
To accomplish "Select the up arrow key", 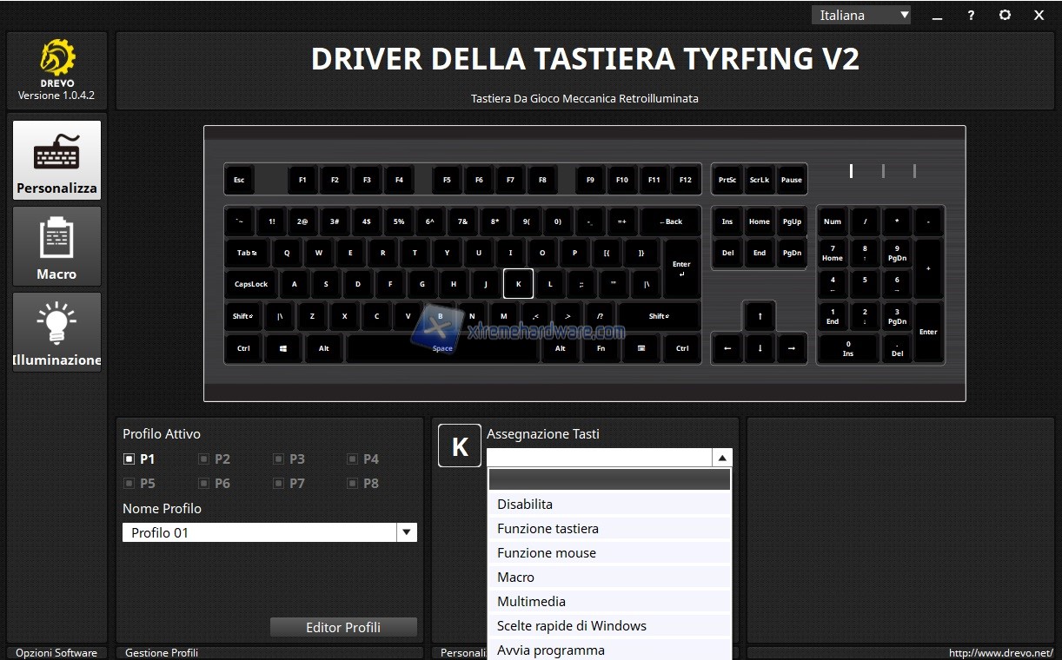I will point(760,317).
